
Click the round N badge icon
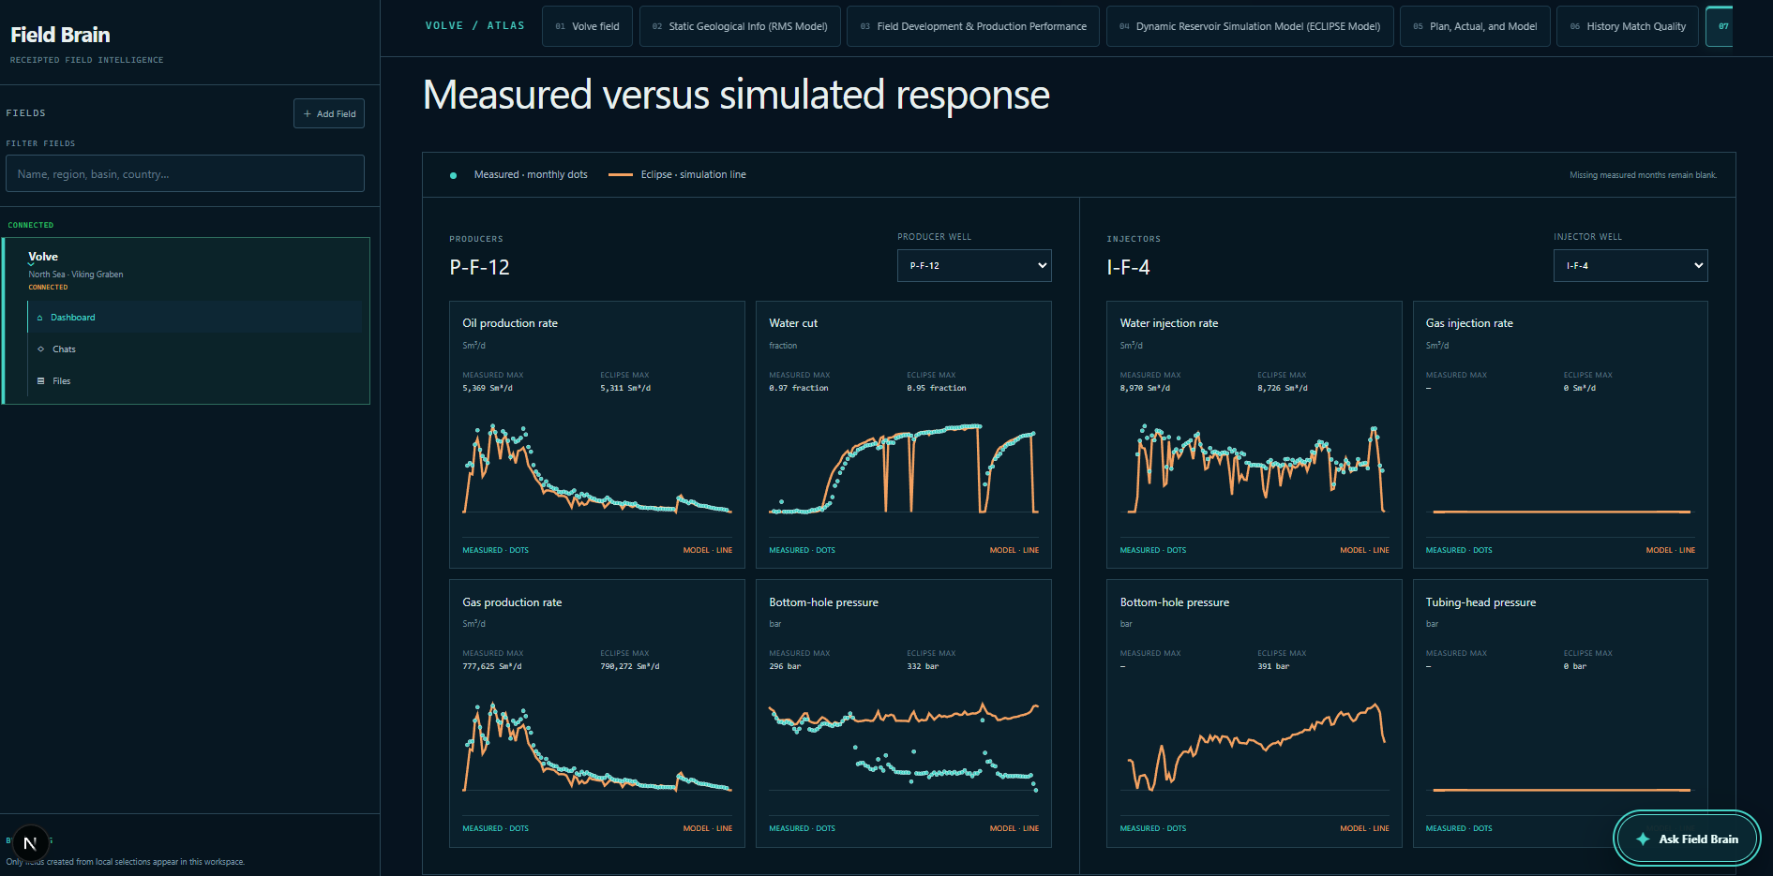(x=30, y=843)
